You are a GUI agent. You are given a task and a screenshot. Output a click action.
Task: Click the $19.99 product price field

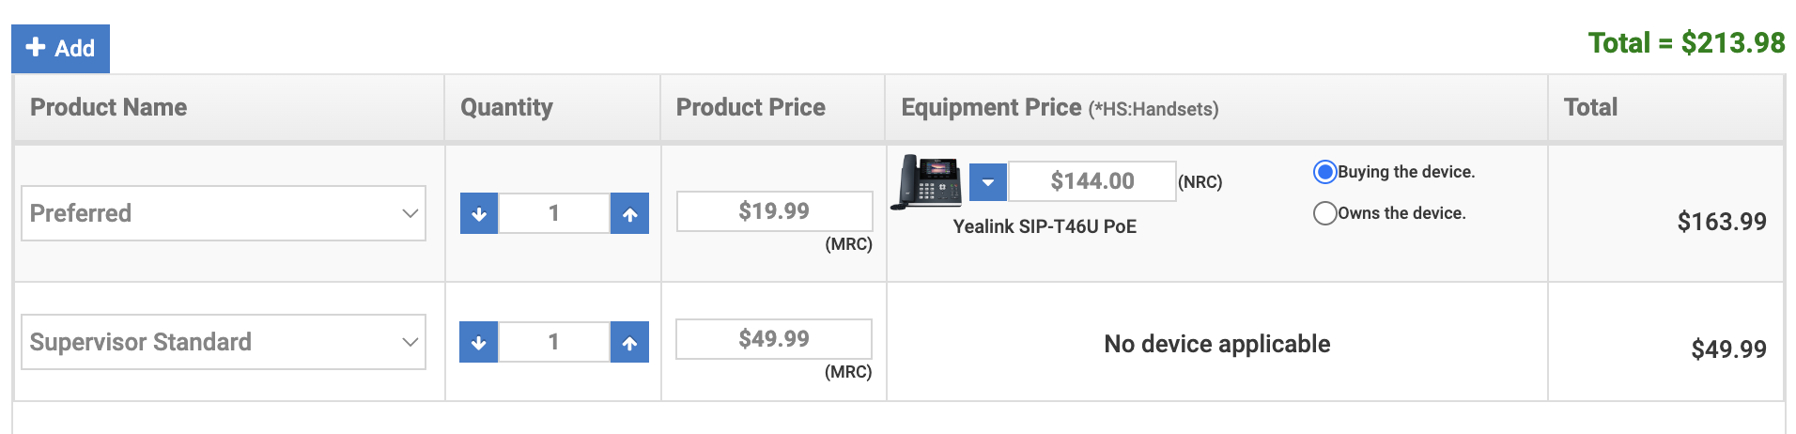tap(774, 211)
